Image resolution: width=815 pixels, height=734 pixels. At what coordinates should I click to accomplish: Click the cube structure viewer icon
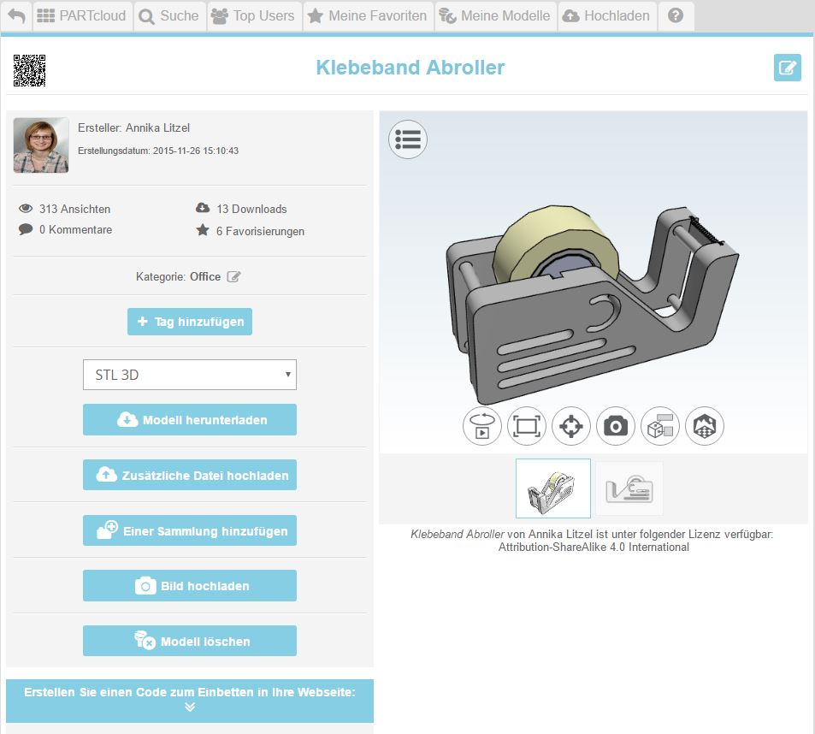point(660,426)
